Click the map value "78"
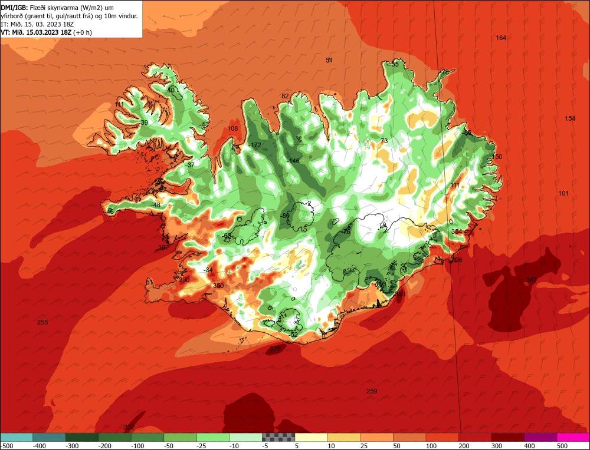 [x=445, y=72]
